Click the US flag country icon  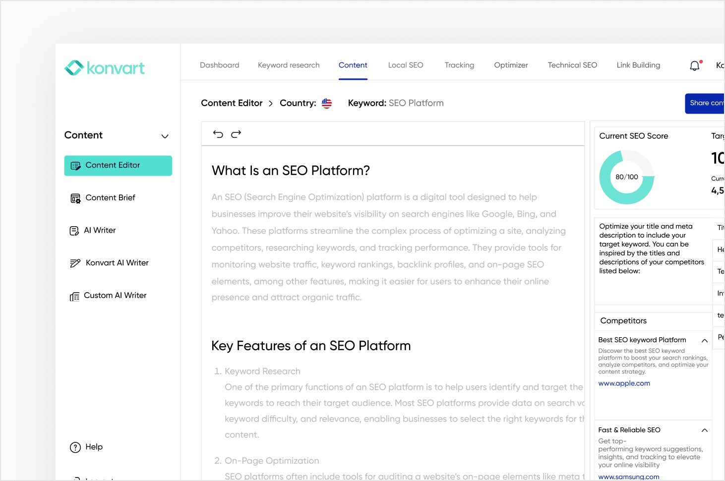click(x=326, y=103)
